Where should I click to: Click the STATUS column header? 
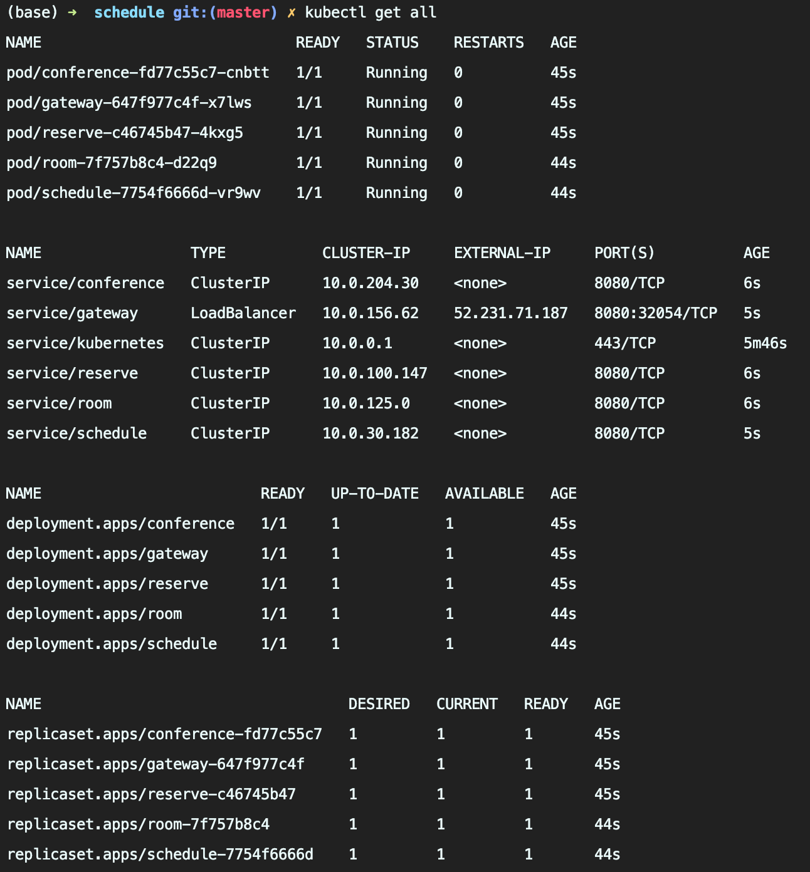coord(392,43)
